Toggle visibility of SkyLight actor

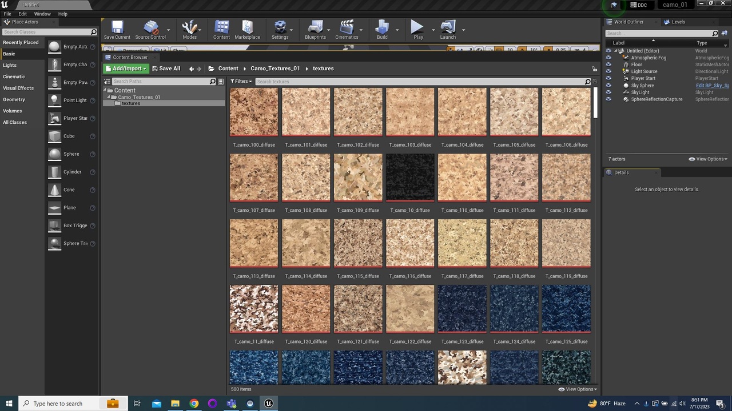click(x=608, y=92)
